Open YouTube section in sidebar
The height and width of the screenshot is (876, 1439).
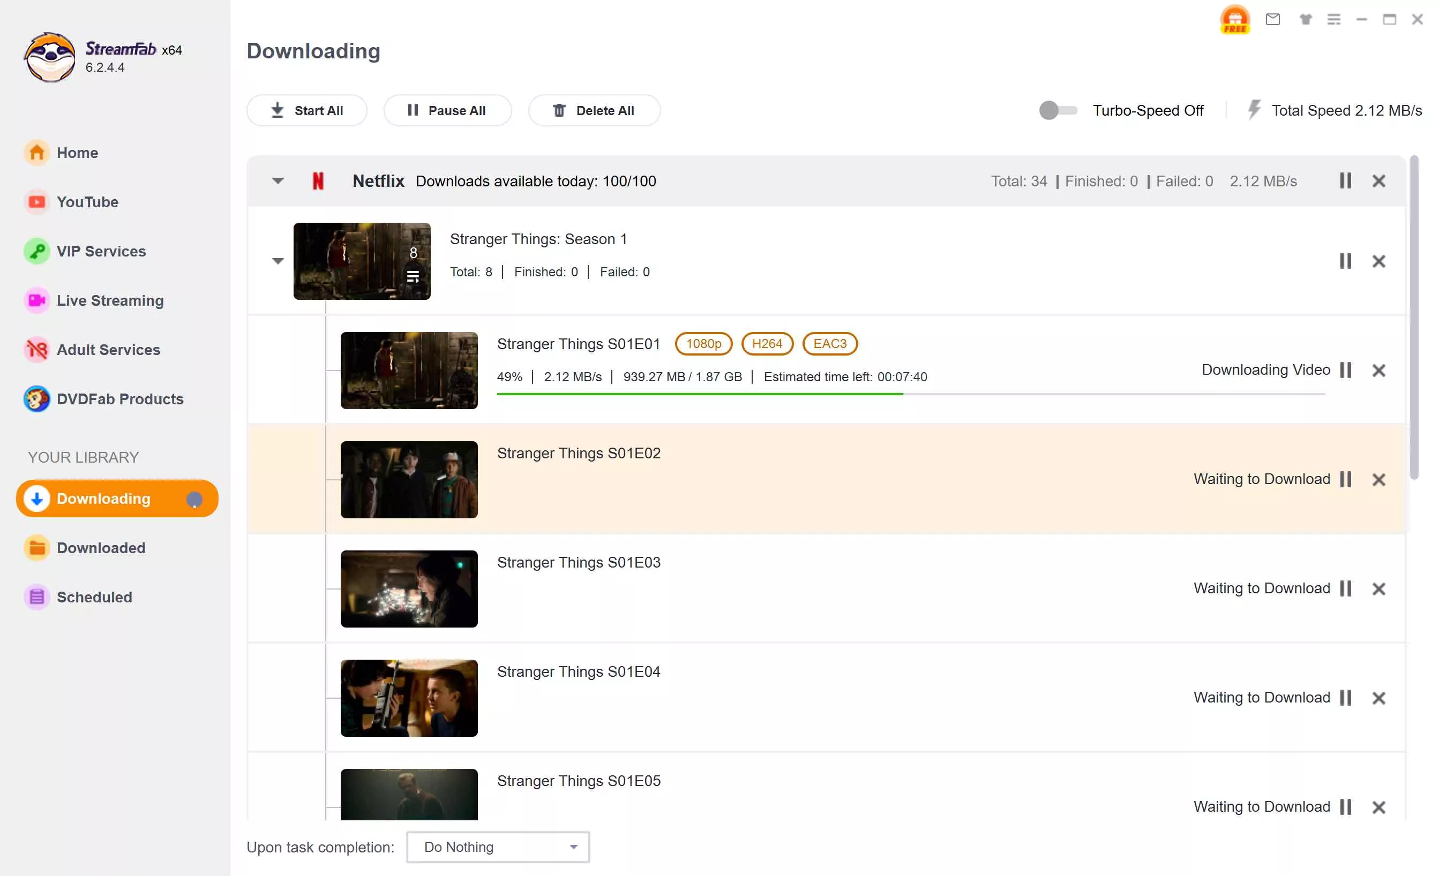click(71, 202)
